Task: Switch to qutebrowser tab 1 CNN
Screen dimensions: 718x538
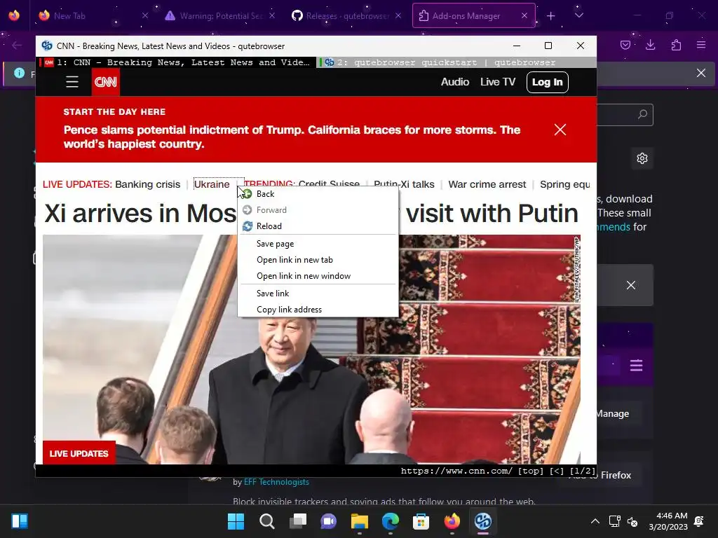Action: [x=176, y=62]
